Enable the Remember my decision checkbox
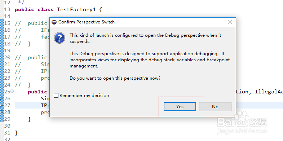 coord(56,96)
